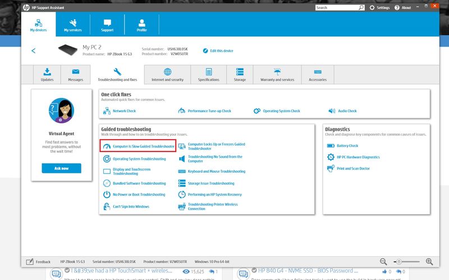The width and height of the screenshot is (449, 280).
Task: Open Internet and security tab
Action: [167, 75]
